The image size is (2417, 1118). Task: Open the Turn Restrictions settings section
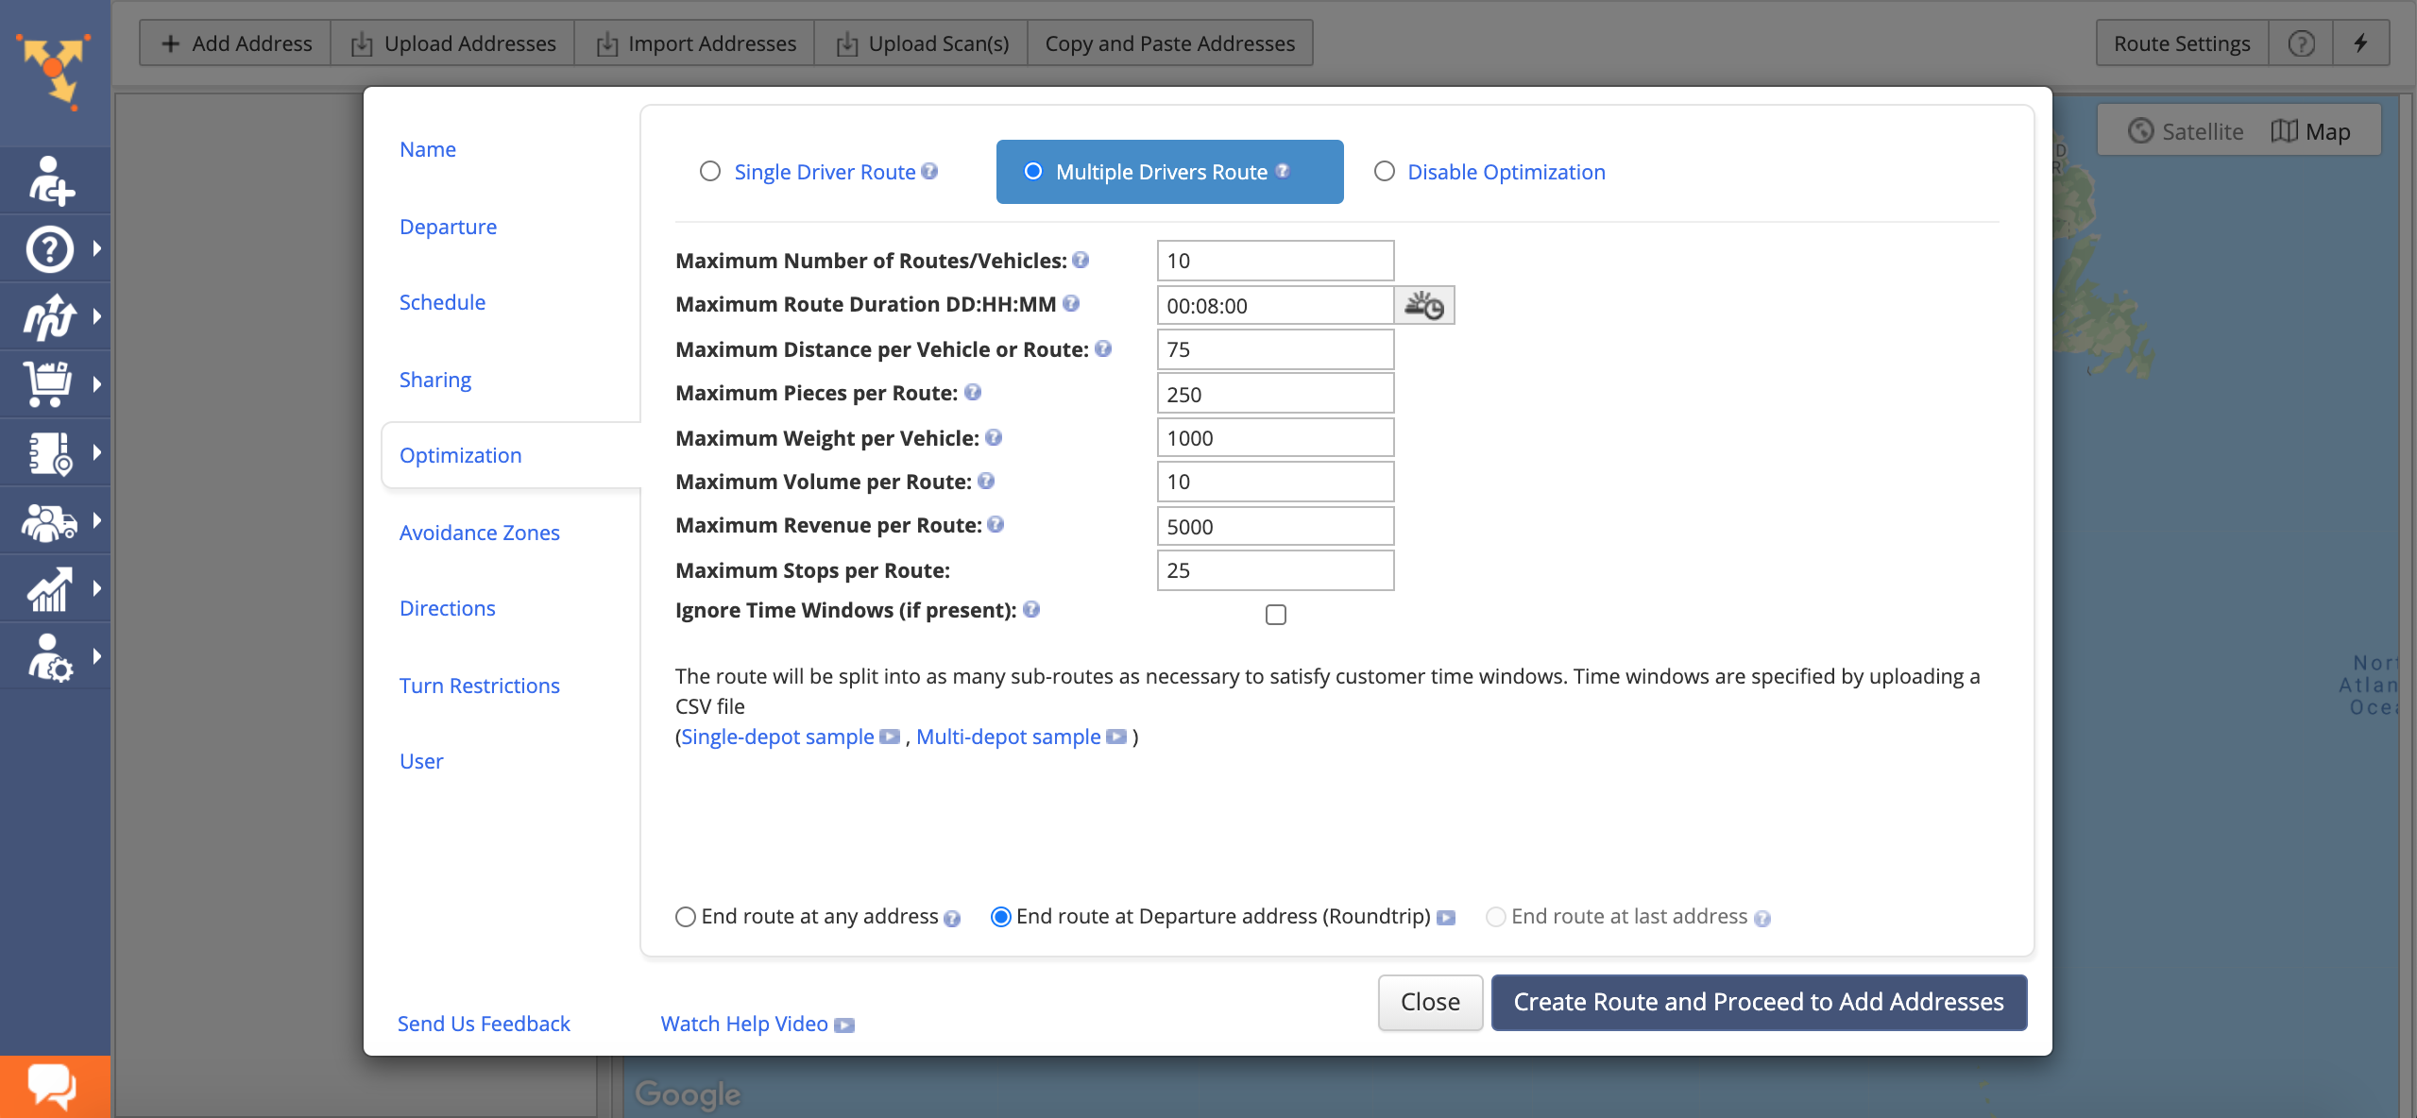(478, 685)
